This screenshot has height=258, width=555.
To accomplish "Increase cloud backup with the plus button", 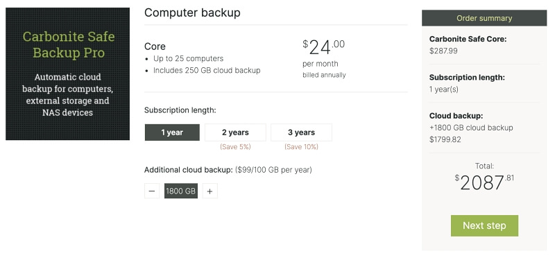I will click(x=210, y=191).
